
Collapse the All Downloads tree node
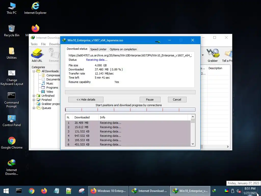34,71
